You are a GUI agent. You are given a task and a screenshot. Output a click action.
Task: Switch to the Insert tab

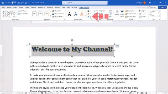pos(15,7)
